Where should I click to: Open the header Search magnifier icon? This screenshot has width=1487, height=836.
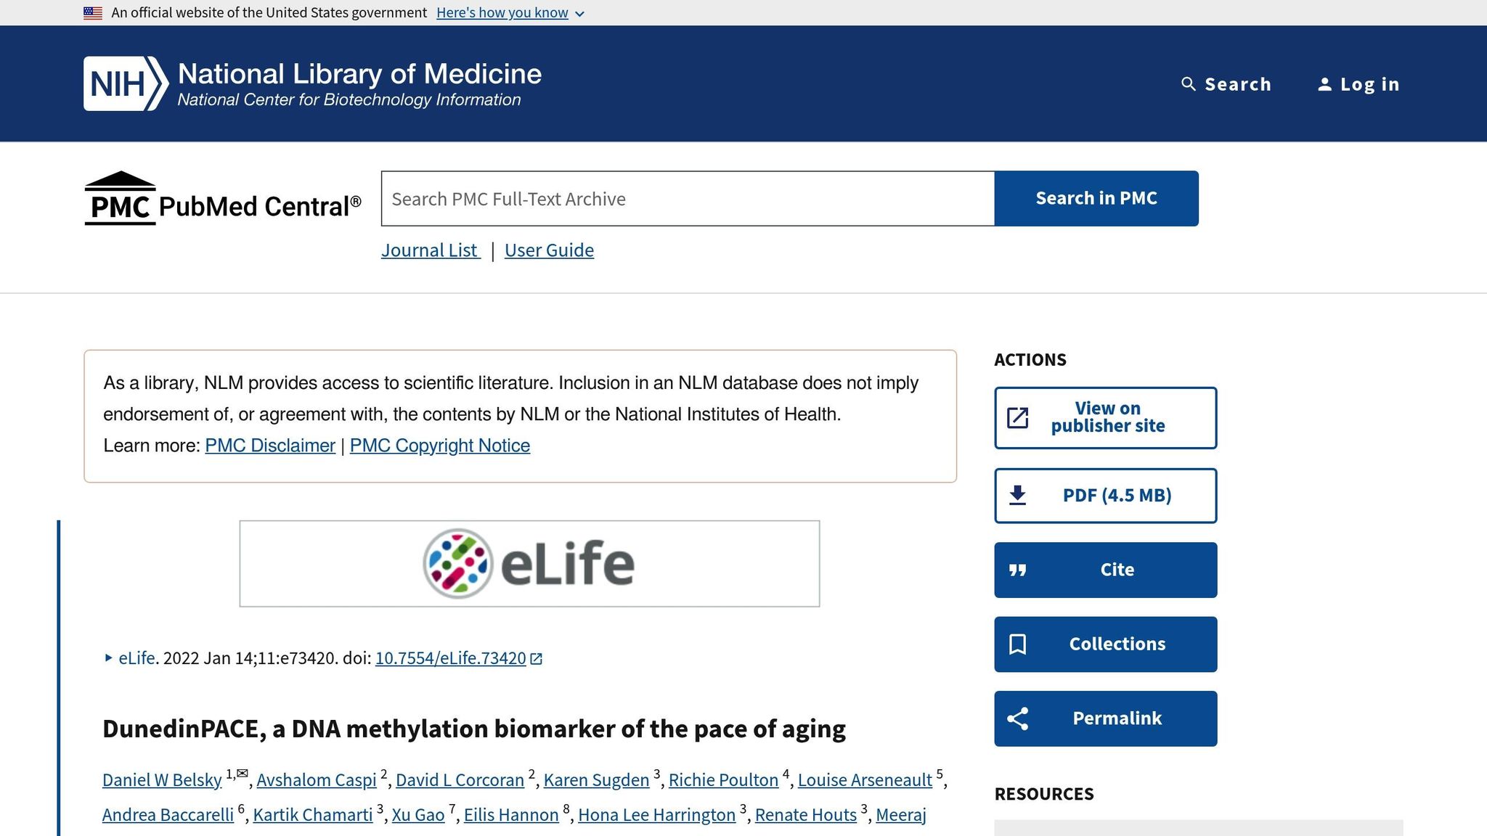click(1189, 84)
